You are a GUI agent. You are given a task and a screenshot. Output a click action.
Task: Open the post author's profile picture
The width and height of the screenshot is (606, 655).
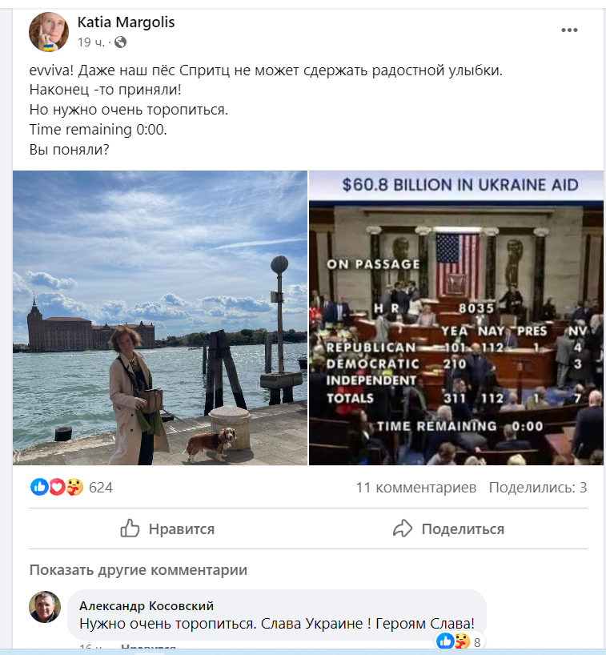(x=49, y=32)
